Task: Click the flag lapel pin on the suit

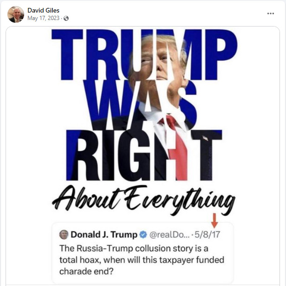Action: [x=205, y=138]
